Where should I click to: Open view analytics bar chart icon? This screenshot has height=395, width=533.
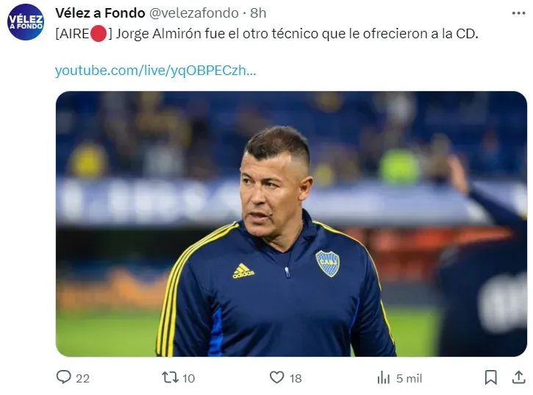click(384, 377)
